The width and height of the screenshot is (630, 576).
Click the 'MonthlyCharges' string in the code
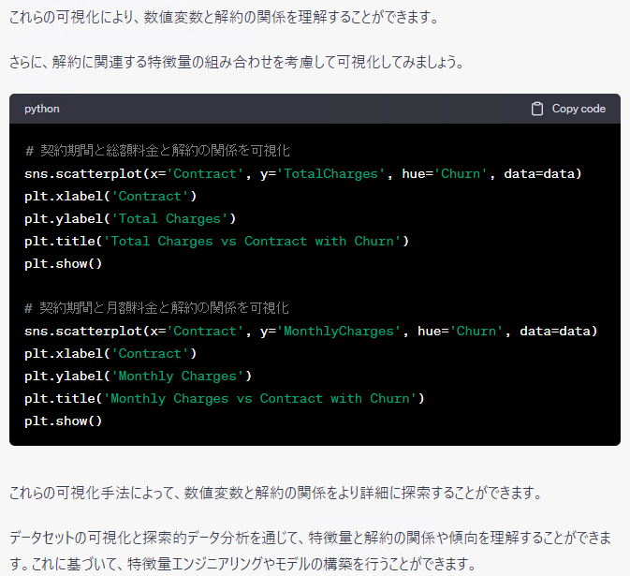tap(338, 331)
